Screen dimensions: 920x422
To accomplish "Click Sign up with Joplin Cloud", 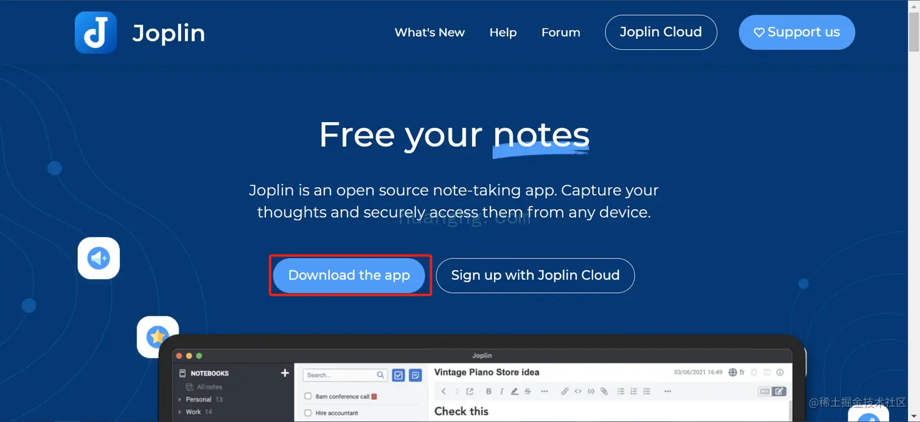I will tap(535, 275).
